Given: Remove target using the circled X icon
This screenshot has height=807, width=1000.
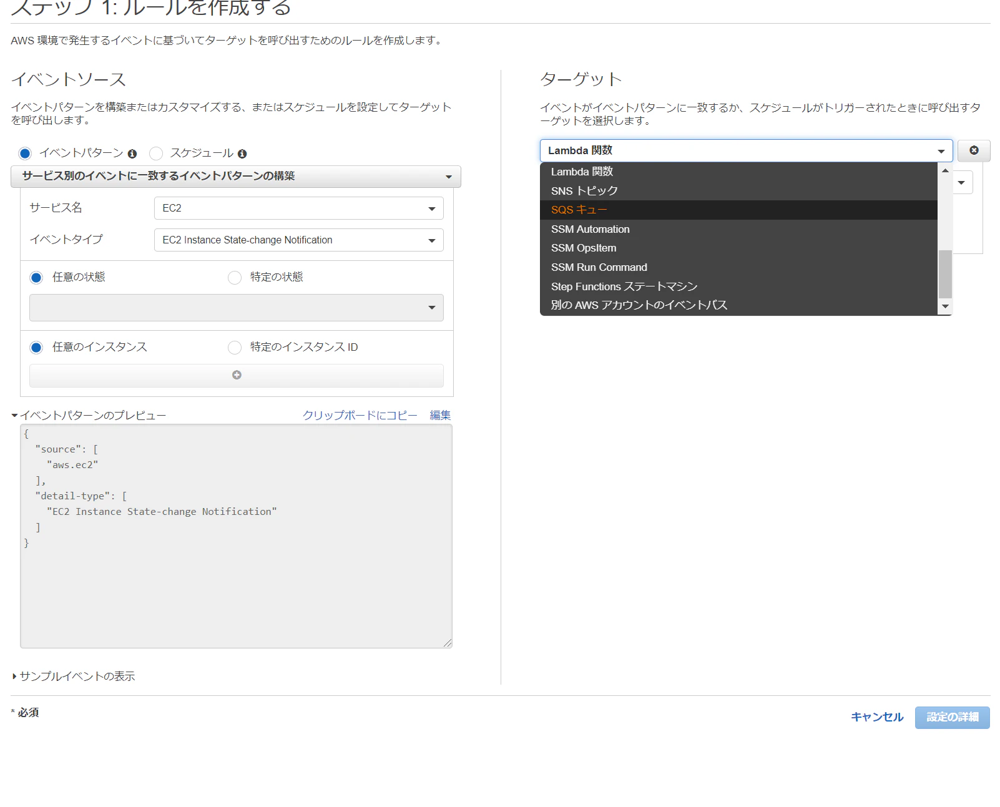Looking at the screenshot, I should [974, 150].
